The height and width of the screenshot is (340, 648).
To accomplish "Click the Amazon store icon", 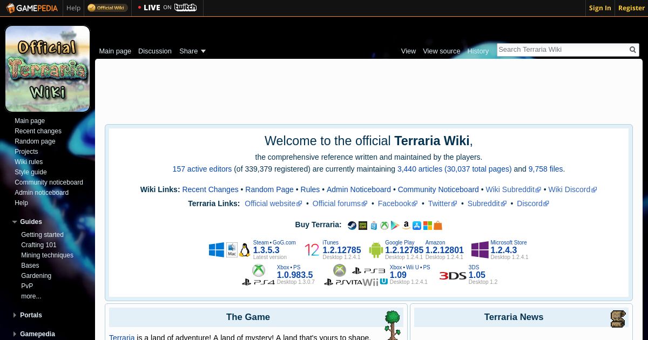I will point(406,226).
